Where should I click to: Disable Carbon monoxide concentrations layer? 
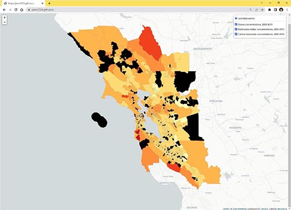pyautogui.click(x=236, y=34)
